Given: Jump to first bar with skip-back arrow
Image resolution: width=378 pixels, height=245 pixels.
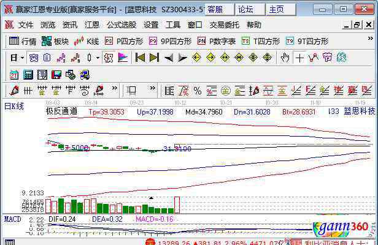Looking at the screenshot, I should (140, 58).
